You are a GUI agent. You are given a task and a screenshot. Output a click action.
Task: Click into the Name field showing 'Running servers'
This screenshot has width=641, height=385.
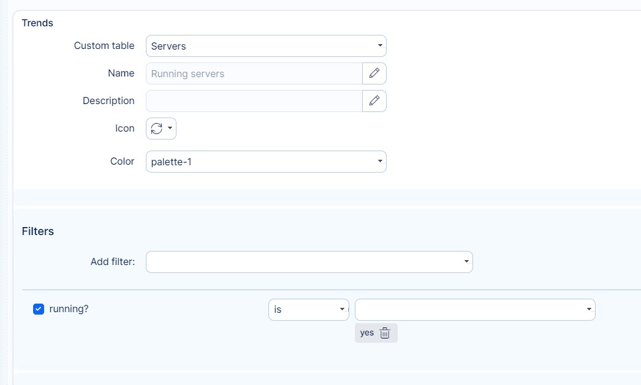coord(254,73)
